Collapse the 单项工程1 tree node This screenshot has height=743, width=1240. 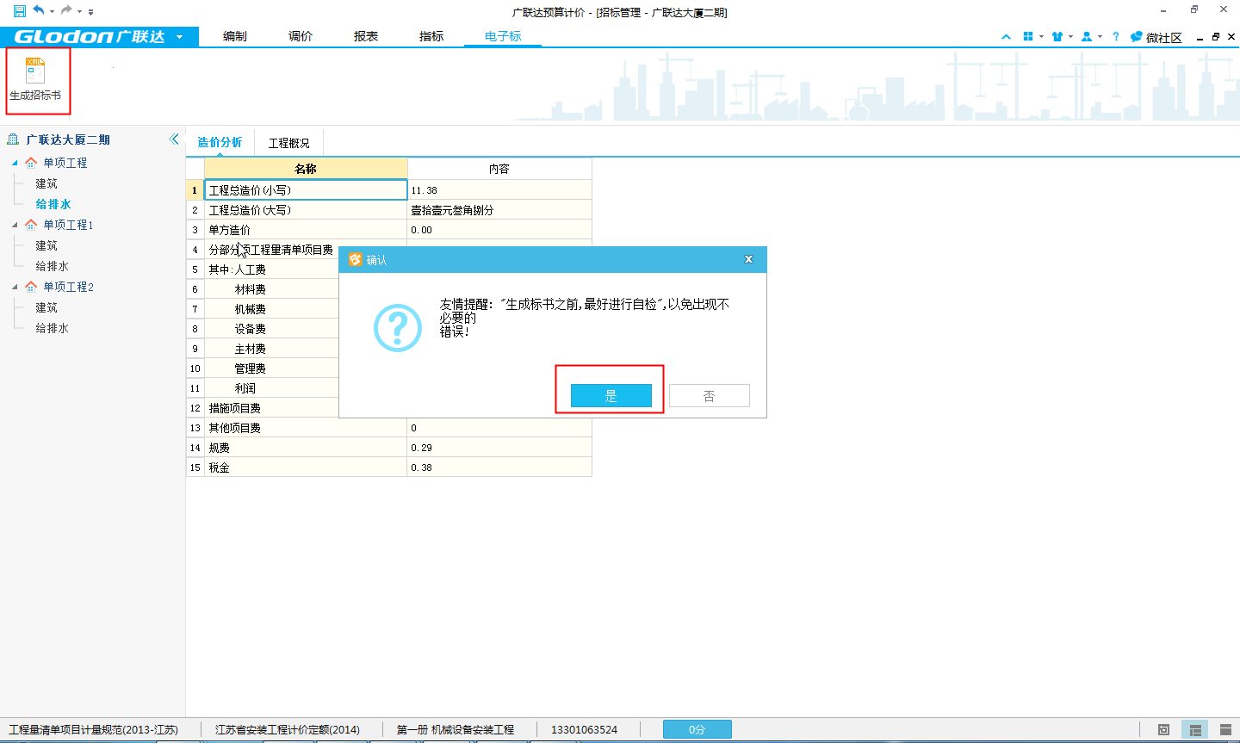15,225
